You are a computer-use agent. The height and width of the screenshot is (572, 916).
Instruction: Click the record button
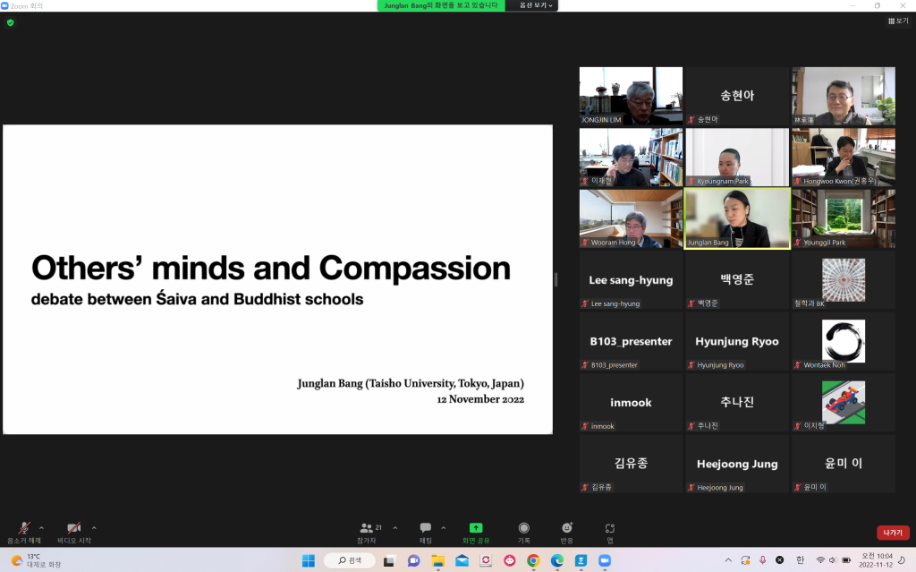(524, 529)
